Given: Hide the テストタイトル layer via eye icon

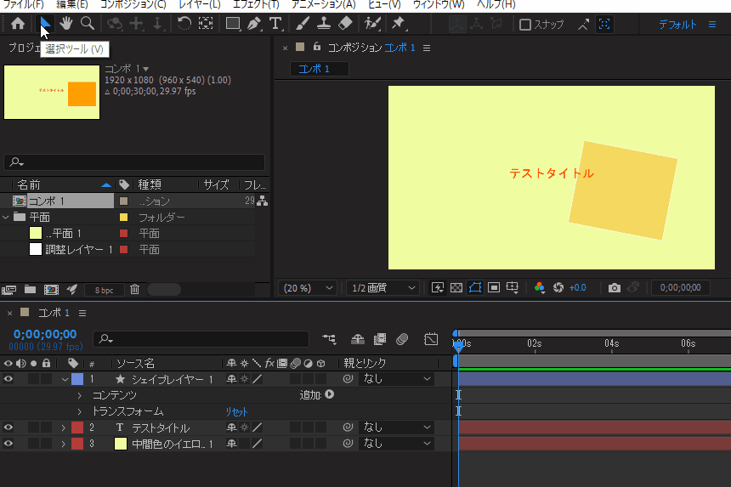Looking at the screenshot, I should click(x=8, y=428).
